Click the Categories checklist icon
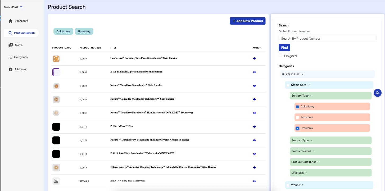The image size is (385, 191). pyautogui.click(x=11, y=57)
